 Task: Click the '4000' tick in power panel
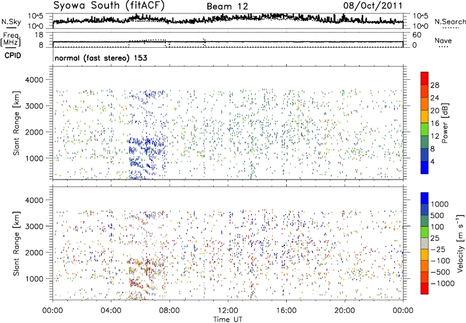tap(34, 80)
